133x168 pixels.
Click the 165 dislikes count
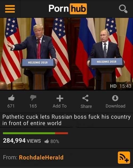33,106
